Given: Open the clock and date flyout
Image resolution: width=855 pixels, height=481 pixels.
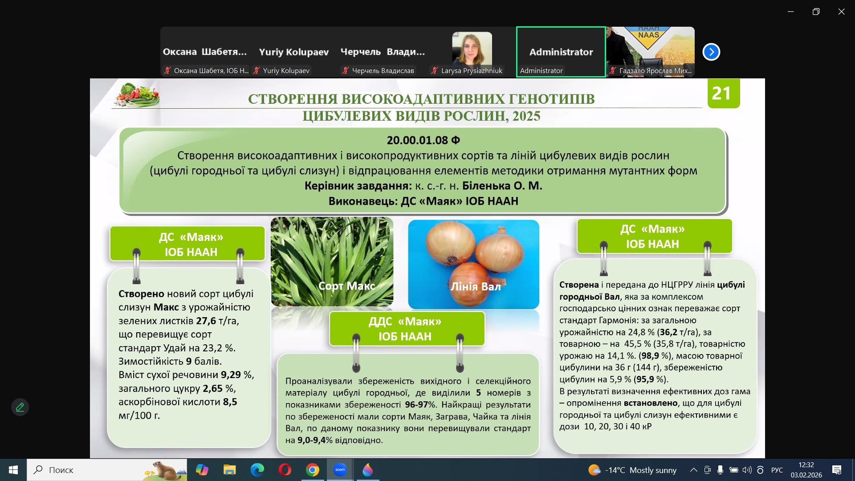Looking at the screenshot, I should point(806,470).
